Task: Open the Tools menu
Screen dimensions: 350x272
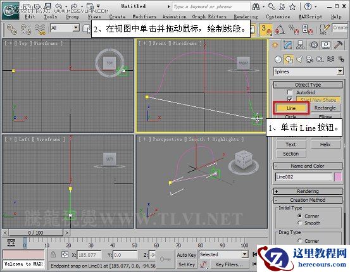Action: [50, 16]
